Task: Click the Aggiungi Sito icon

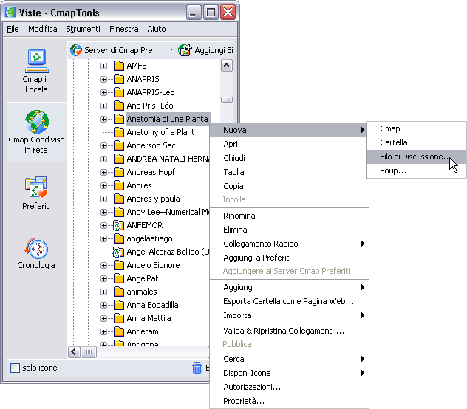Action: (185, 50)
